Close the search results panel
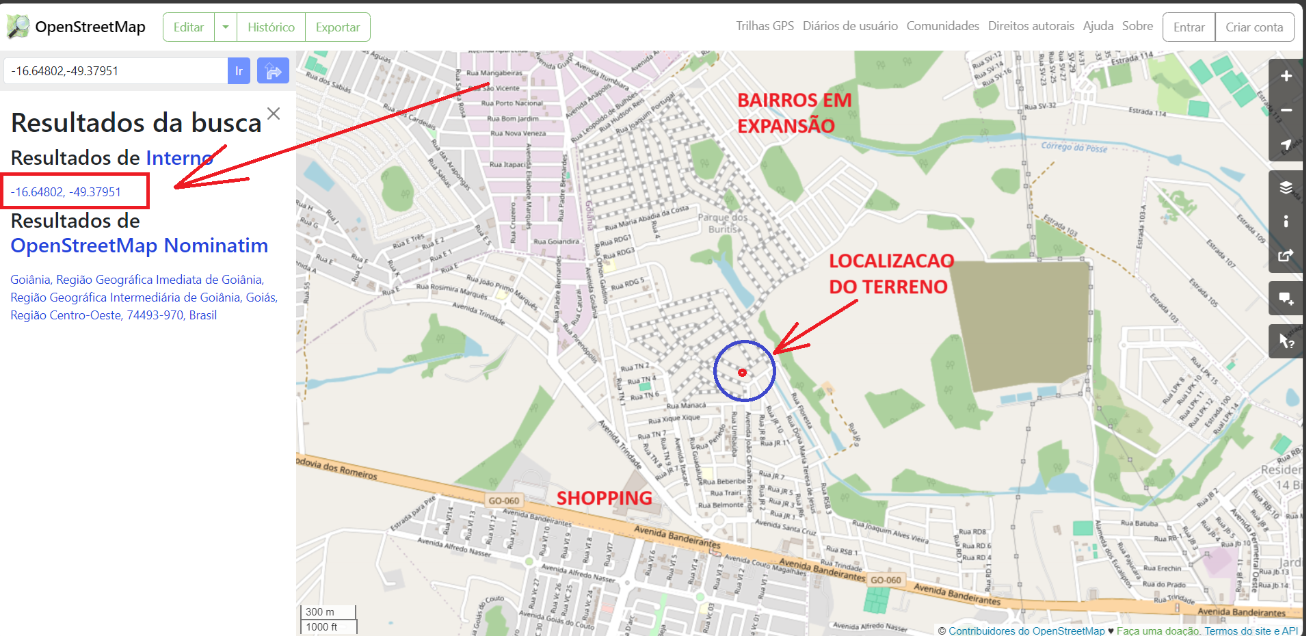Image resolution: width=1313 pixels, height=636 pixels. coord(274,114)
